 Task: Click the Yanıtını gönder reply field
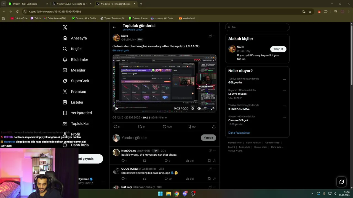point(160,138)
